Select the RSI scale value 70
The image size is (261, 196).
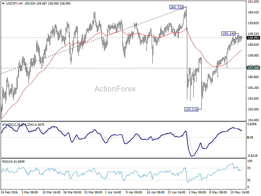click(x=249, y=168)
